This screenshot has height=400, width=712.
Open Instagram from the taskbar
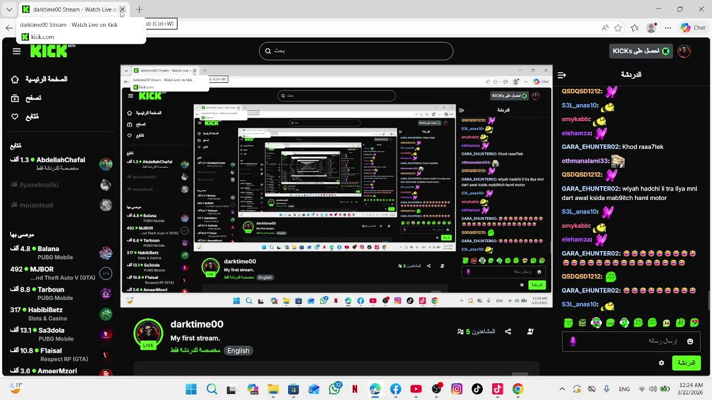[457, 389]
